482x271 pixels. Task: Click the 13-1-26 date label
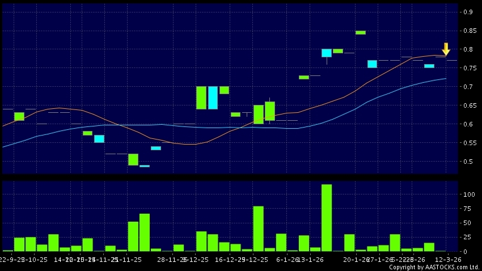311,259
